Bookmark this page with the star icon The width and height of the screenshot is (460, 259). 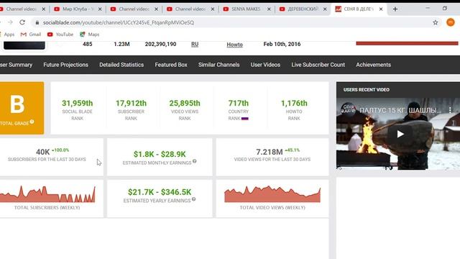point(436,22)
